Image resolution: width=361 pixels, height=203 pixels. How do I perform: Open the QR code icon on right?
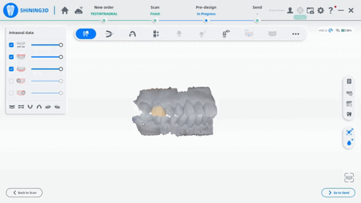pos(349,104)
